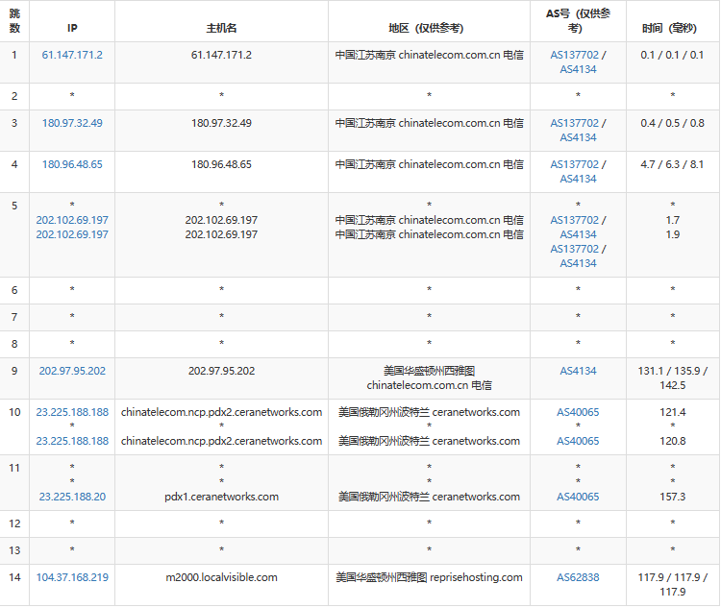Select the hostname text 180.96.48.65 in hop 4

pos(222,164)
